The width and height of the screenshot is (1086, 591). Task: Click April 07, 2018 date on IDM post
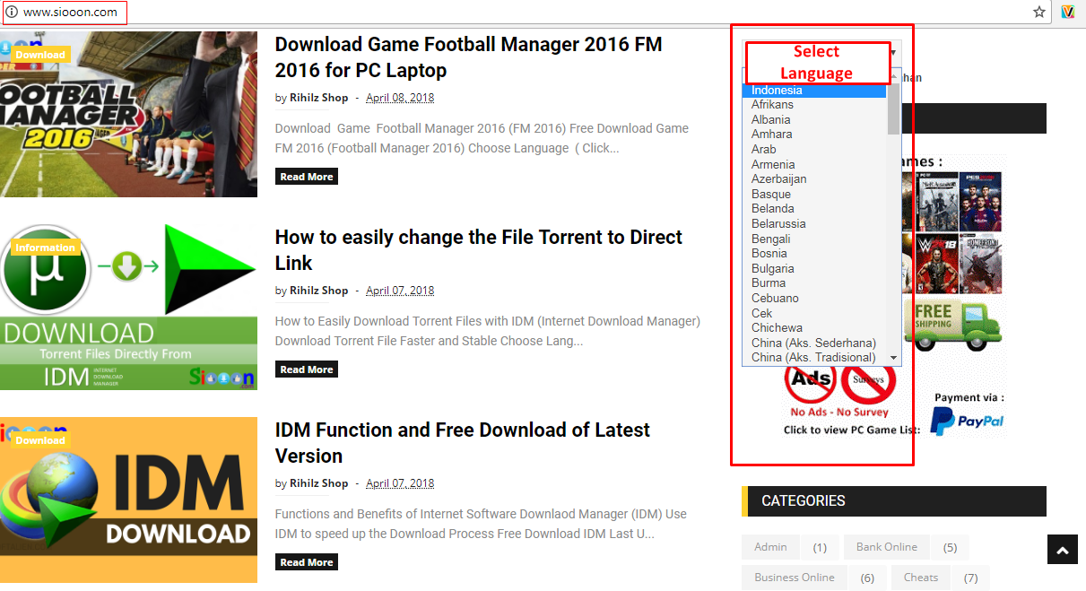(x=400, y=483)
